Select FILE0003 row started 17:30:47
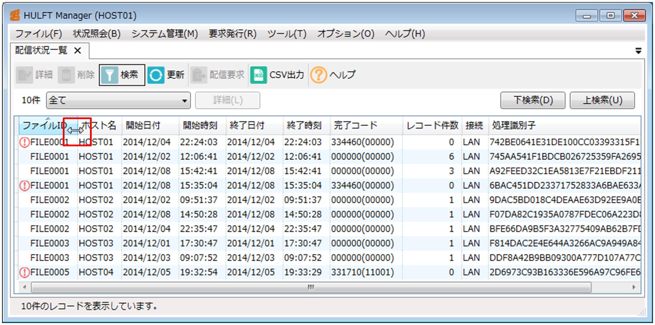Image resolution: width=655 pixels, height=325 pixels. click(x=330, y=243)
